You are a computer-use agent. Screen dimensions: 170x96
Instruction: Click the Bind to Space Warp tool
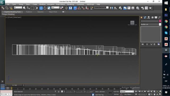point(11,8)
